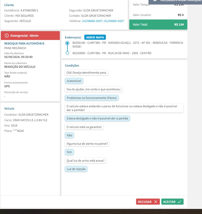
Task: Click the 'Forma acionamento' GPS value
Action: (x=7, y=86)
